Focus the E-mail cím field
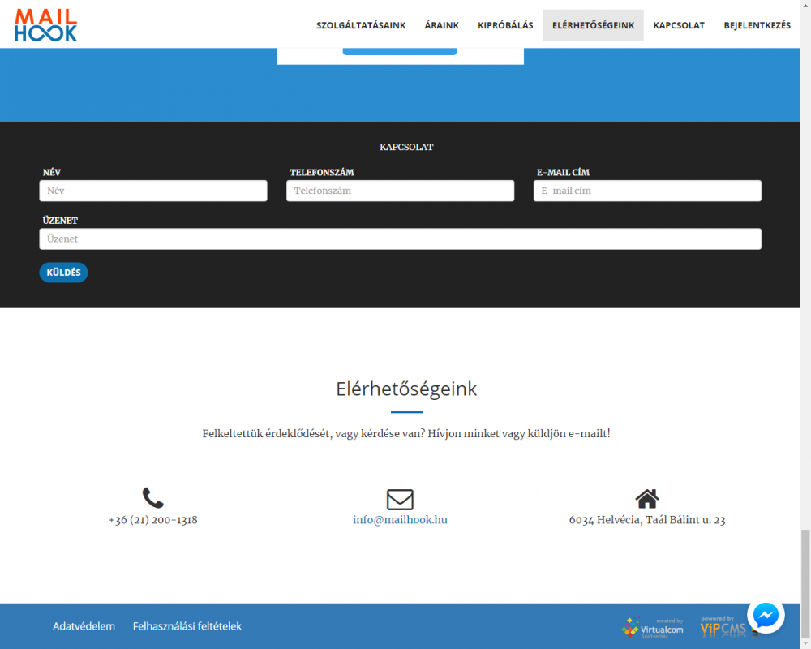Screen dimensions: 811x649 click(x=646, y=191)
